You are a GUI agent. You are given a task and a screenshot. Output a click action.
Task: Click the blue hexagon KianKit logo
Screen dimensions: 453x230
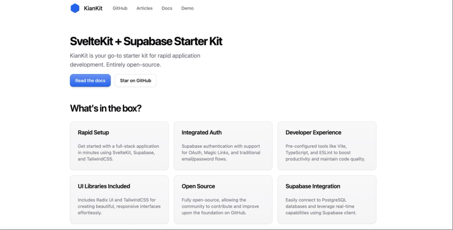coord(75,8)
